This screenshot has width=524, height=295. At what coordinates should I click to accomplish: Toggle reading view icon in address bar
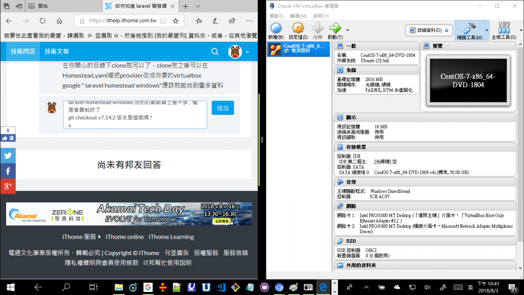(x=163, y=20)
